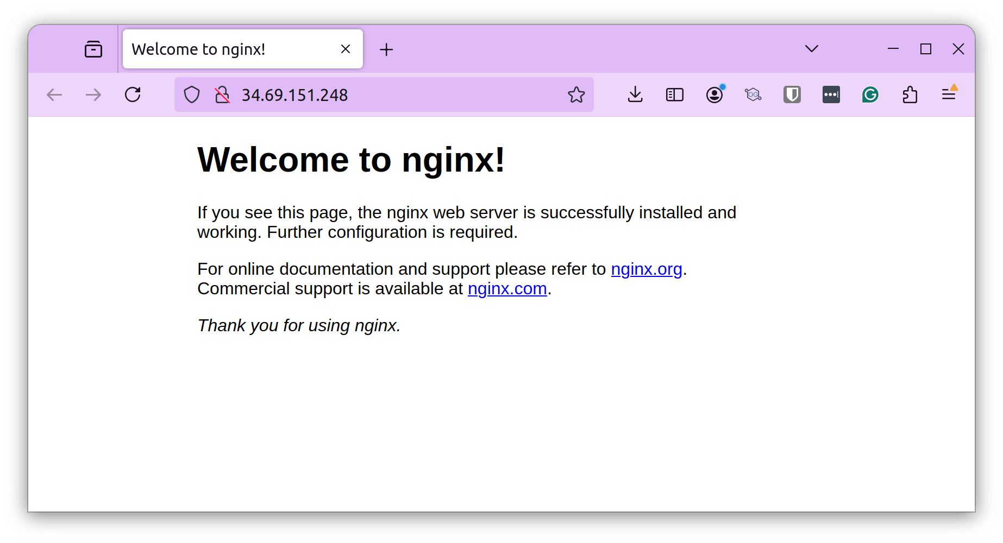
Task: Click 'Commercial support is available at' text
Action: click(x=330, y=289)
